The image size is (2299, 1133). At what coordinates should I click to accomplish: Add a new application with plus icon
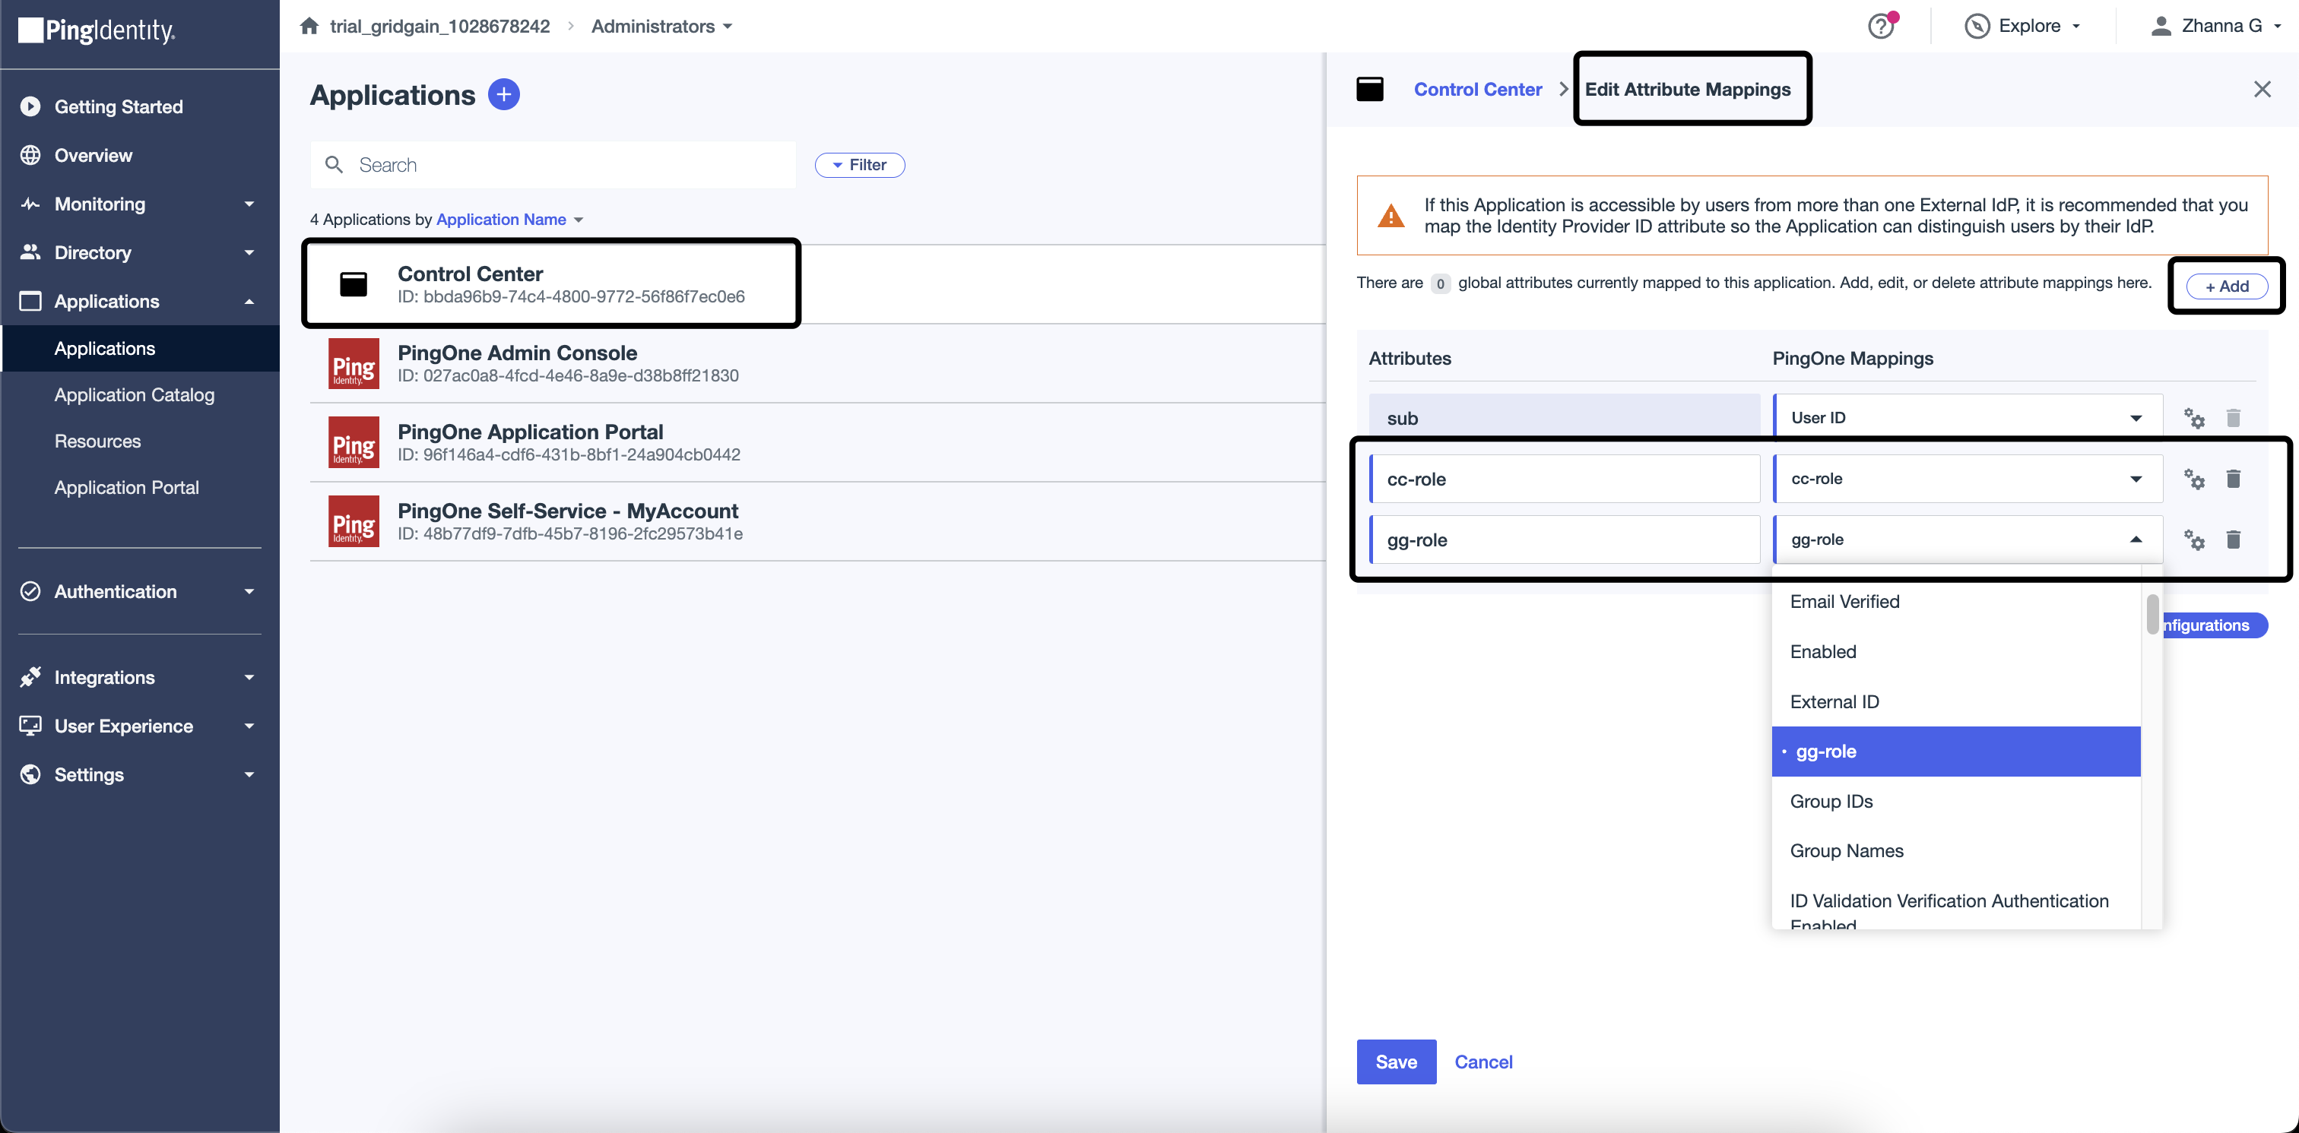504,94
